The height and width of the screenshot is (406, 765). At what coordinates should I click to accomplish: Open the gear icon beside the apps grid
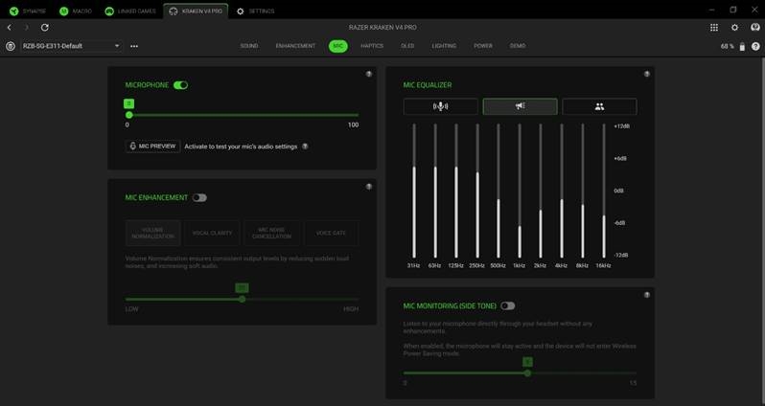(734, 28)
